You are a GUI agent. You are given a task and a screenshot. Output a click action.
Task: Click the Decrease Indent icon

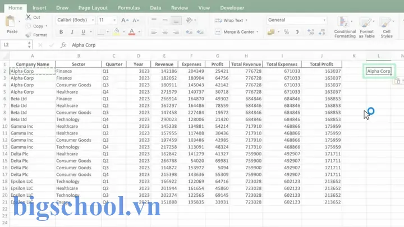[x=189, y=32]
